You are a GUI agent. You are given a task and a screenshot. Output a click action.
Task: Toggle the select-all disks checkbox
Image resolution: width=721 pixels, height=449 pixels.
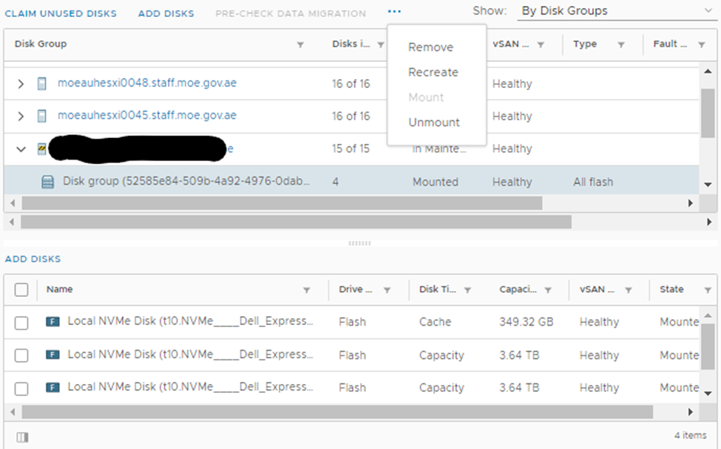pyautogui.click(x=21, y=290)
